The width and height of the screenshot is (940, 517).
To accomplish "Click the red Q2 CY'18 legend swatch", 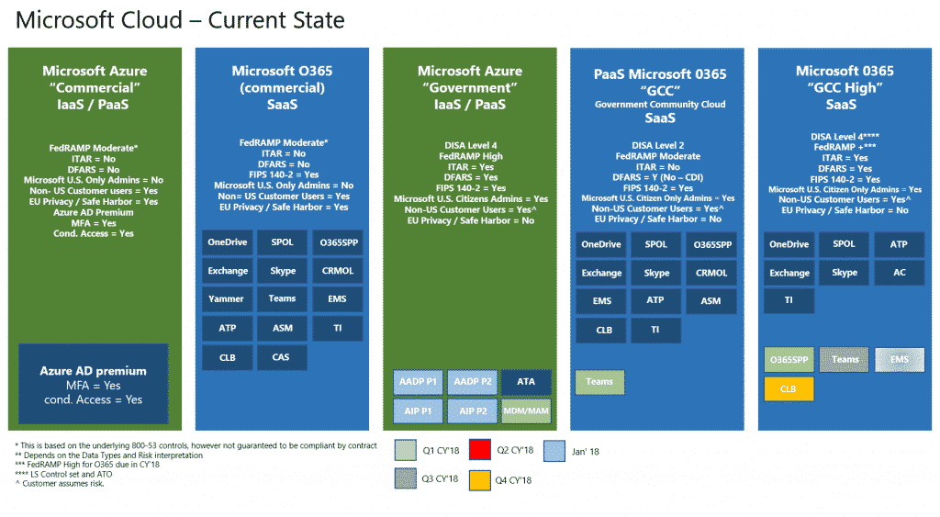I will (x=479, y=450).
